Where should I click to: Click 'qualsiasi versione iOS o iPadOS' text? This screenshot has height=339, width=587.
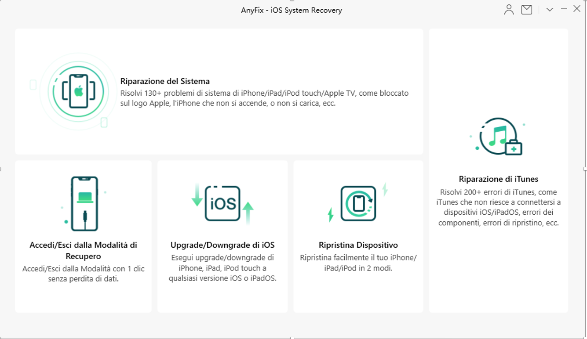coord(222,278)
